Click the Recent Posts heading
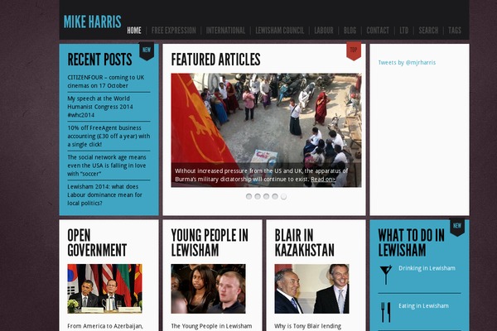This screenshot has height=331, width=497. click(x=99, y=60)
